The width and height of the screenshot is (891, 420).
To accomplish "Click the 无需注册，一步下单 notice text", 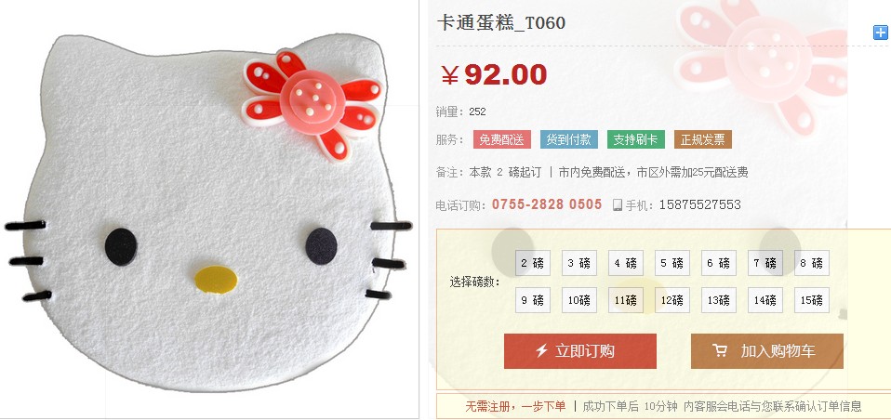I will pyautogui.click(x=515, y=406).
